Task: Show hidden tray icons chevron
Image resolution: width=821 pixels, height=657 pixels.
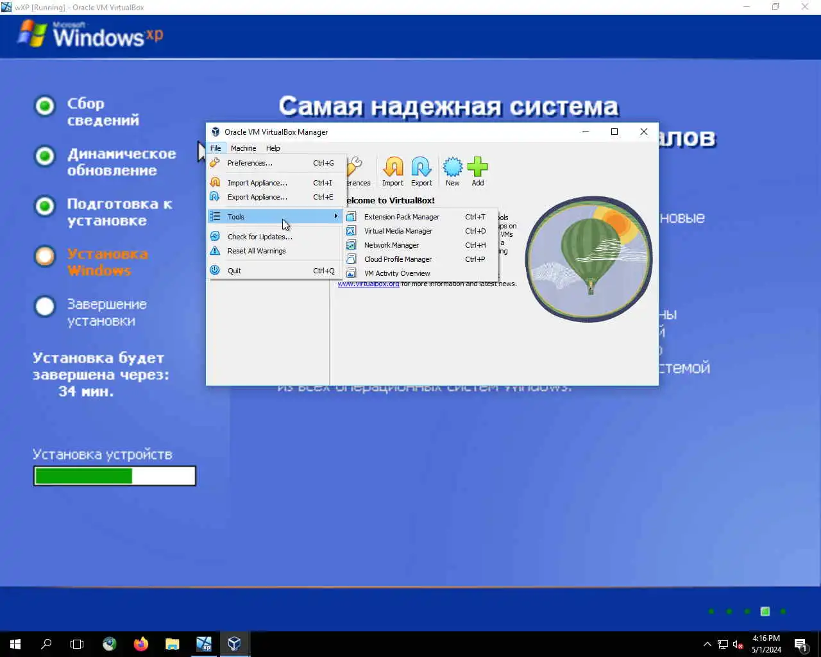Action: click(x=707, y=644)
